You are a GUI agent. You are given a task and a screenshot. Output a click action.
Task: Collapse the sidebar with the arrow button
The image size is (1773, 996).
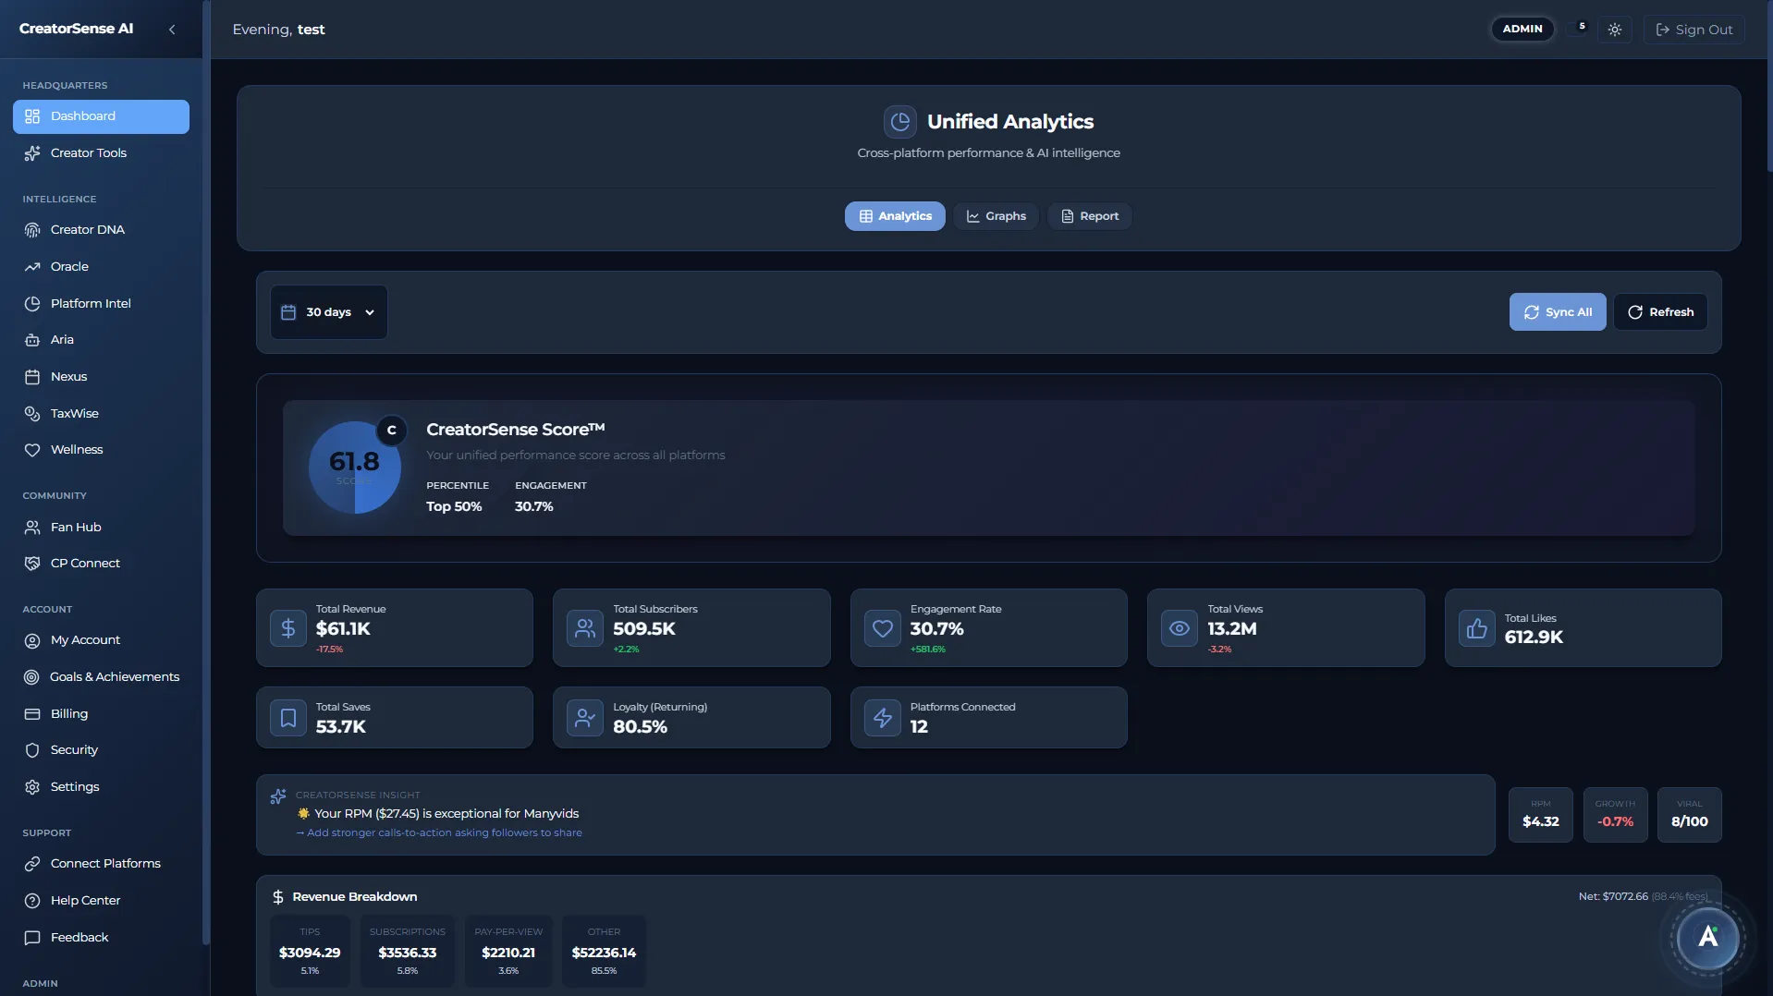coord(172,29)
